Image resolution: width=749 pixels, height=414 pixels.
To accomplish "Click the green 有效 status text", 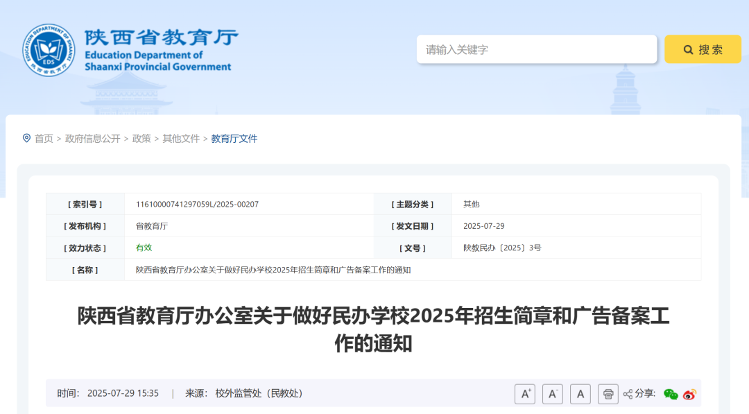I will [x=143, y=248].
